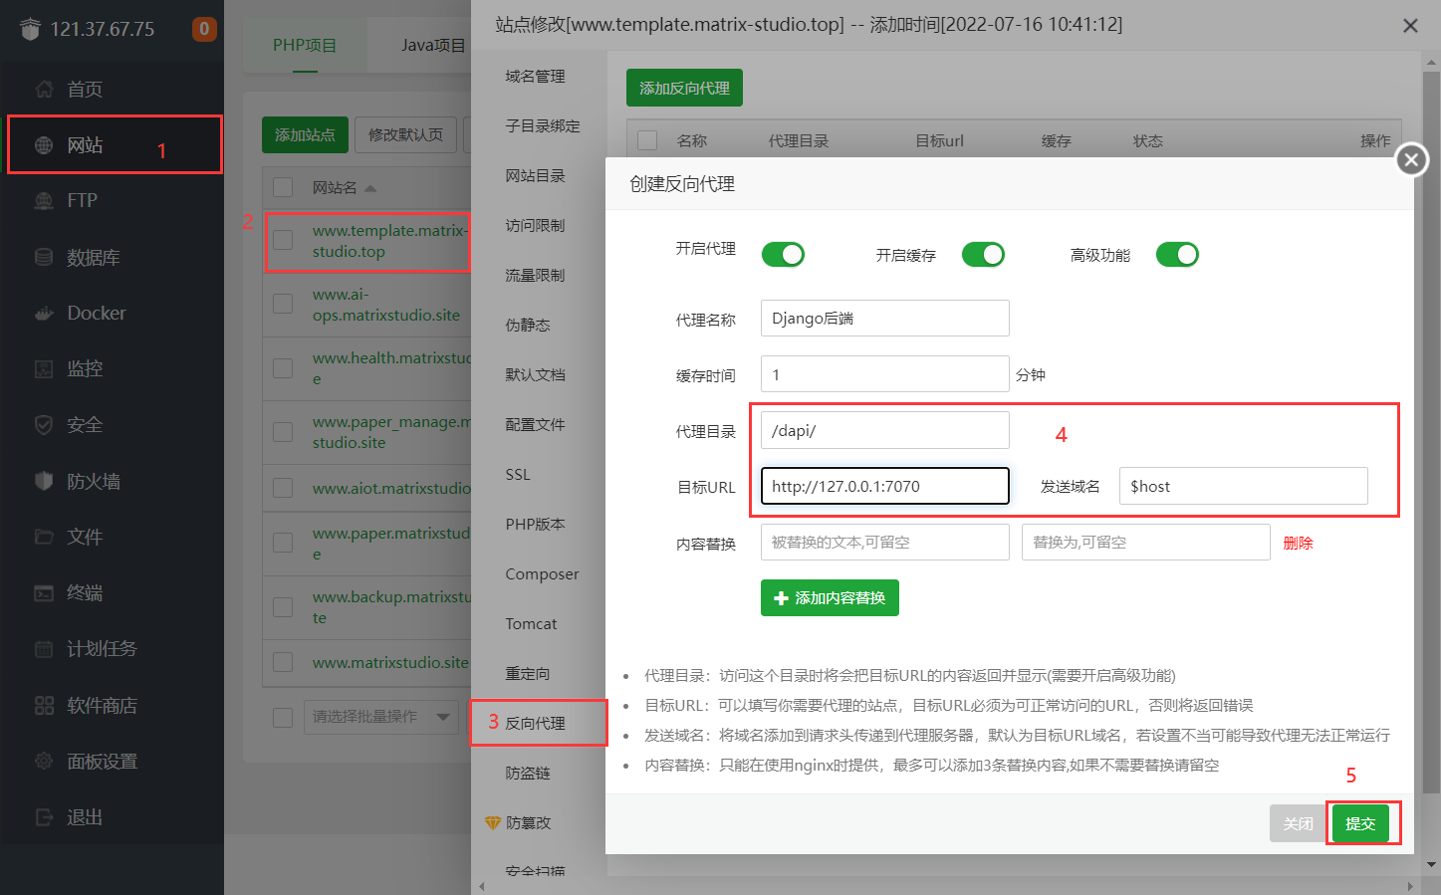Click the Docker whale icon
The width and height of the screenshot is (1441, 895).
tap(44, 313)
